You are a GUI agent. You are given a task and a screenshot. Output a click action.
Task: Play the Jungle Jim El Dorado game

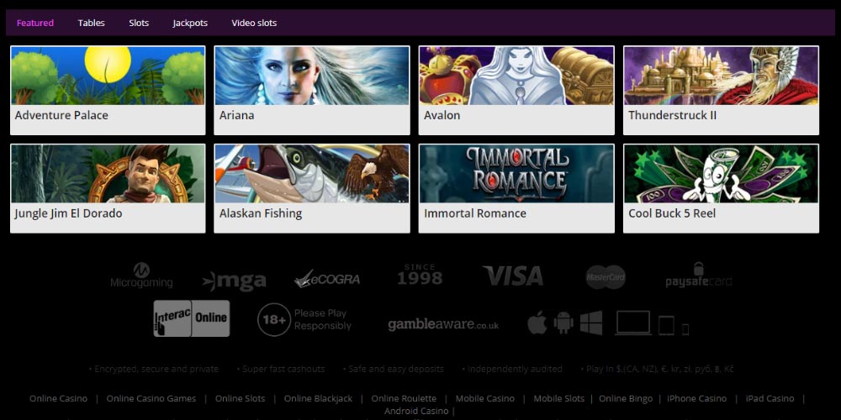pyautogui.click(x=108, y=174)
